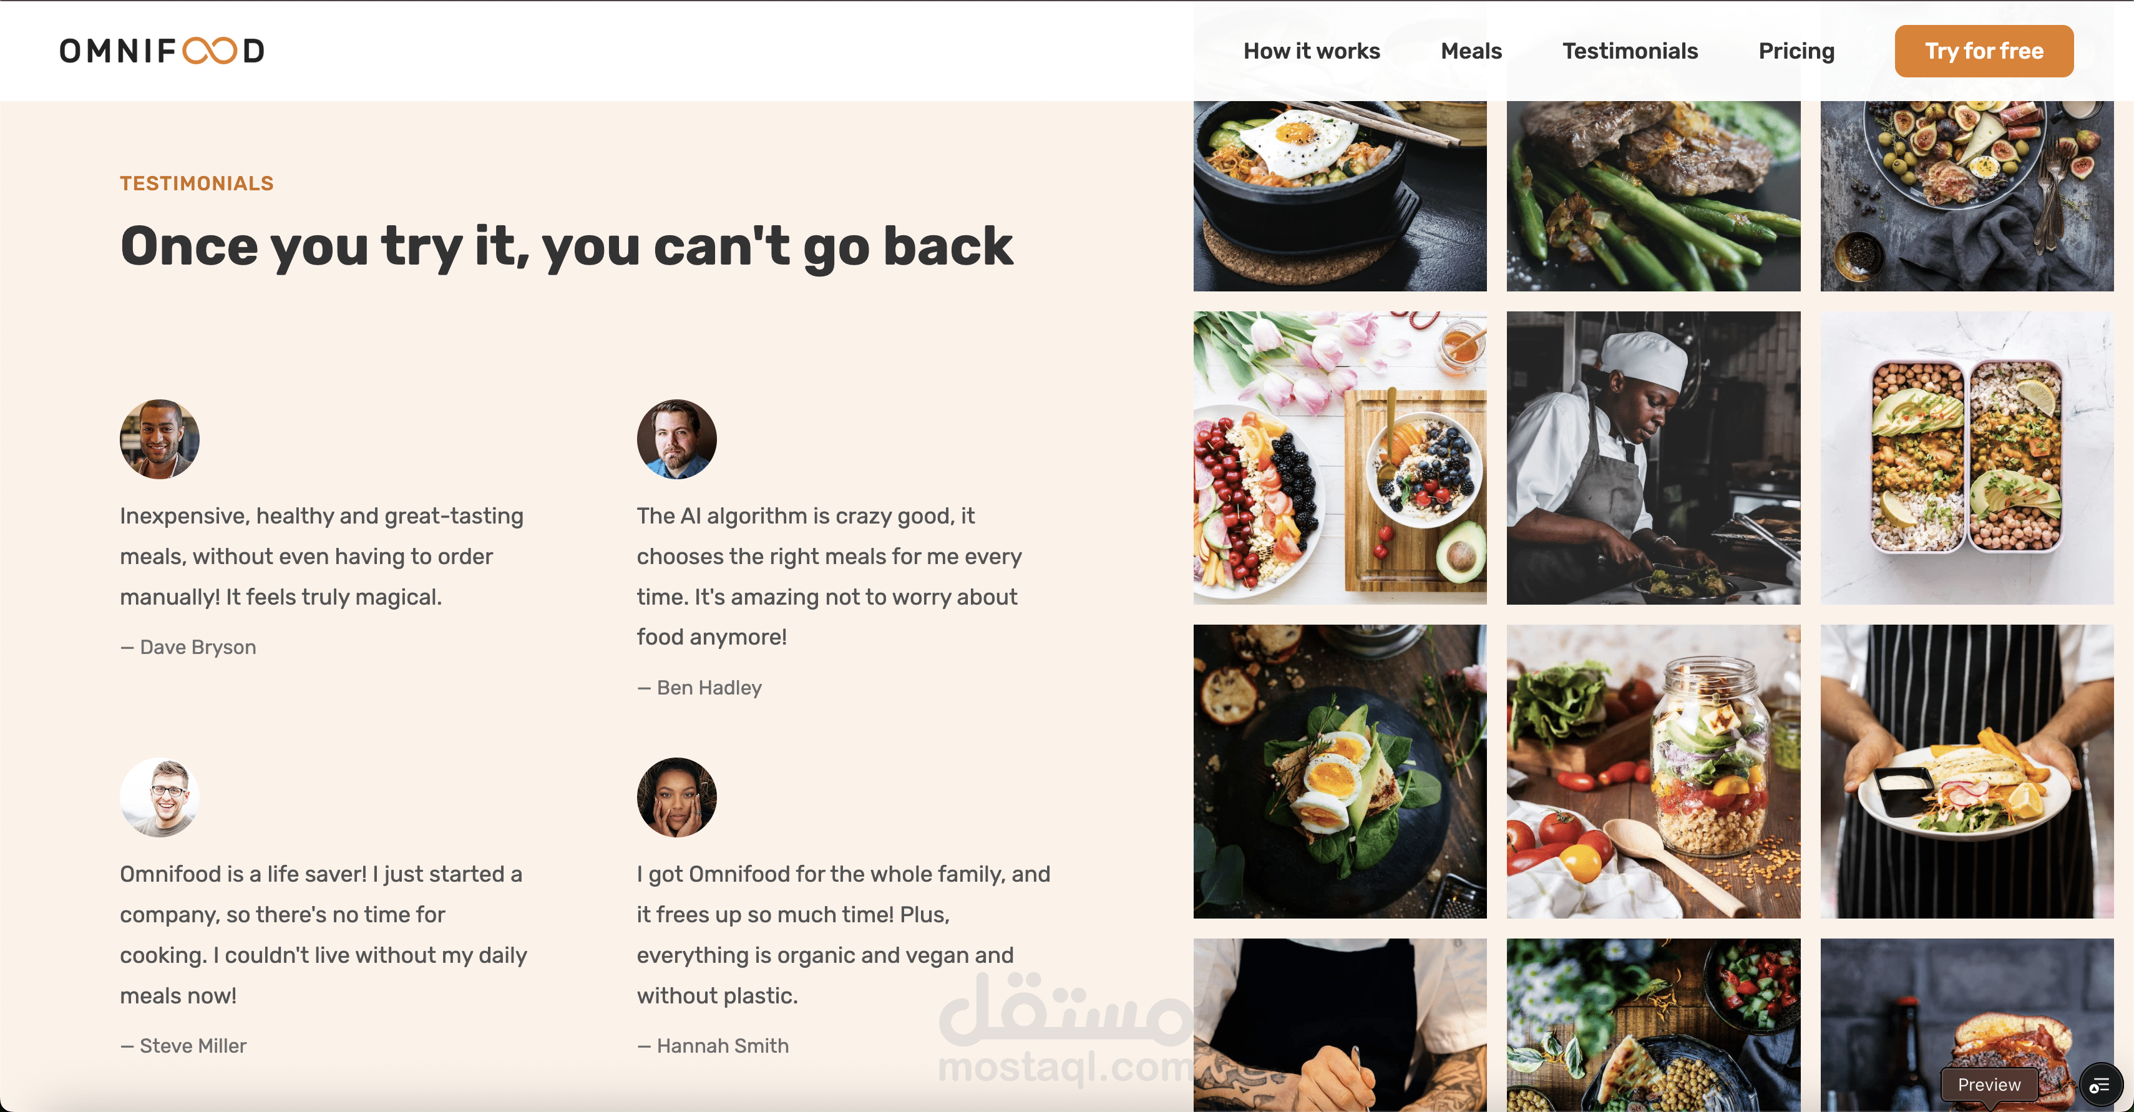Open the Testimonials navigation link
Viewport: 2134px width, 1112px height.
1630,51
